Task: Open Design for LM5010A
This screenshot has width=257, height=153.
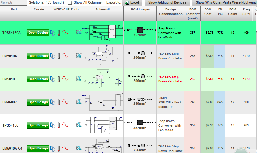Action: pyautogui.click(x=38, y=56)
